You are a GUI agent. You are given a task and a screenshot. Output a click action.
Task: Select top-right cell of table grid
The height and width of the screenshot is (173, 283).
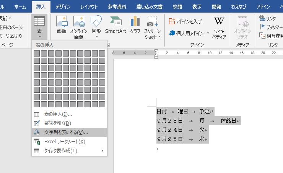tap(102, 53)
